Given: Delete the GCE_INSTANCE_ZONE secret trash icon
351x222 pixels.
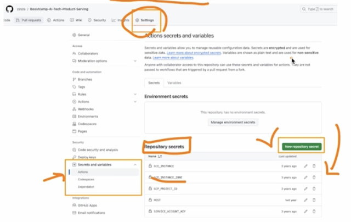Looking at the screenshot, I should 314,177.
